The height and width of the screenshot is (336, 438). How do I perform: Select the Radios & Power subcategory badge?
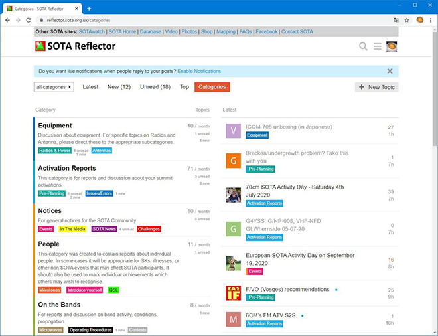pyautogui.click(x=54, y=151)
